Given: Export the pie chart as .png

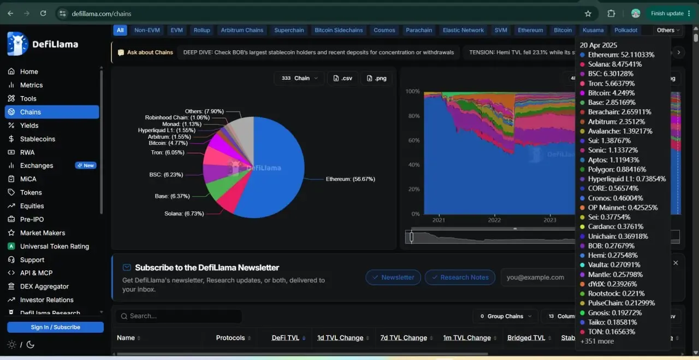Looking at the screenshot, I should tap(377, 78).
